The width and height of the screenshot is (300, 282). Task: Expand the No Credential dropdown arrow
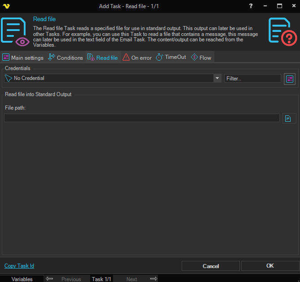click(x=217, y=78)
